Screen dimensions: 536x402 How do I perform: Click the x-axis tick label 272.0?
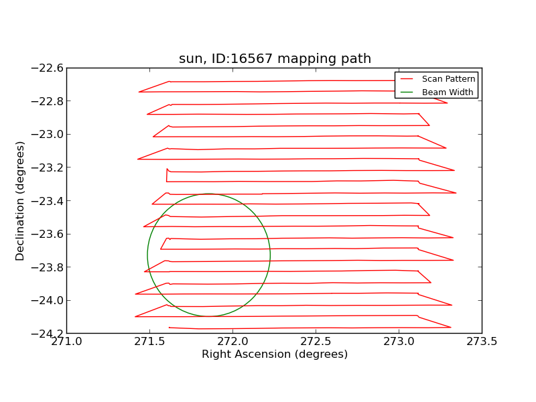click(x=232, y=341)
